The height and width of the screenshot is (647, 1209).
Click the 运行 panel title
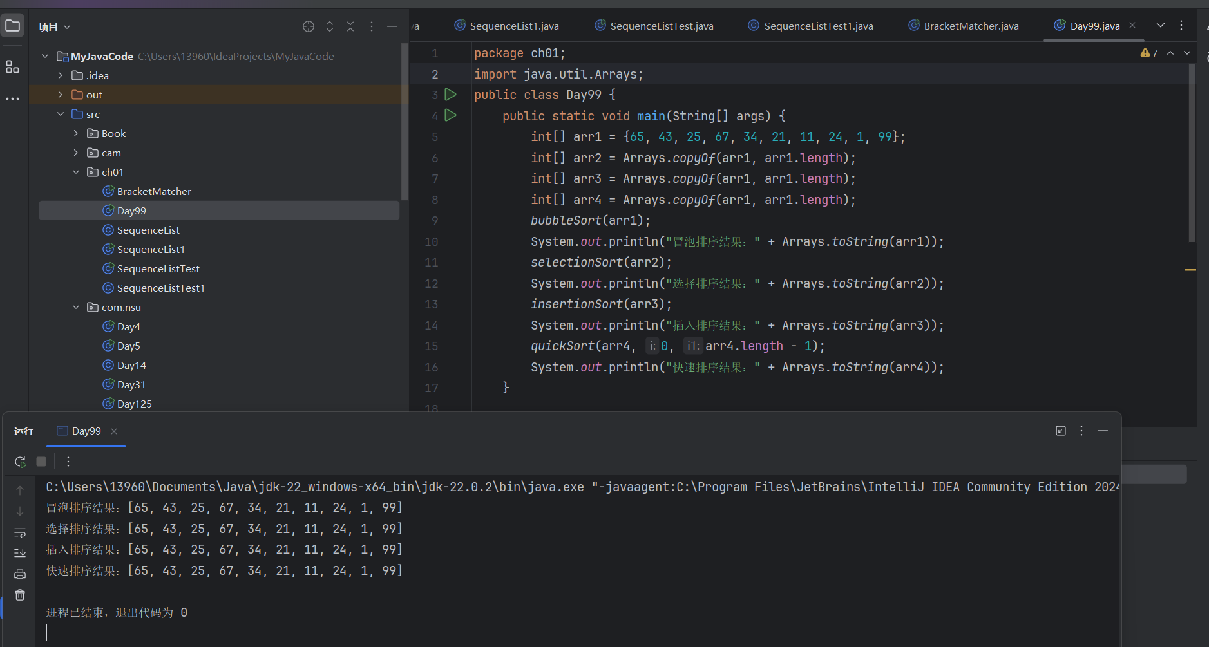[24, 431]
